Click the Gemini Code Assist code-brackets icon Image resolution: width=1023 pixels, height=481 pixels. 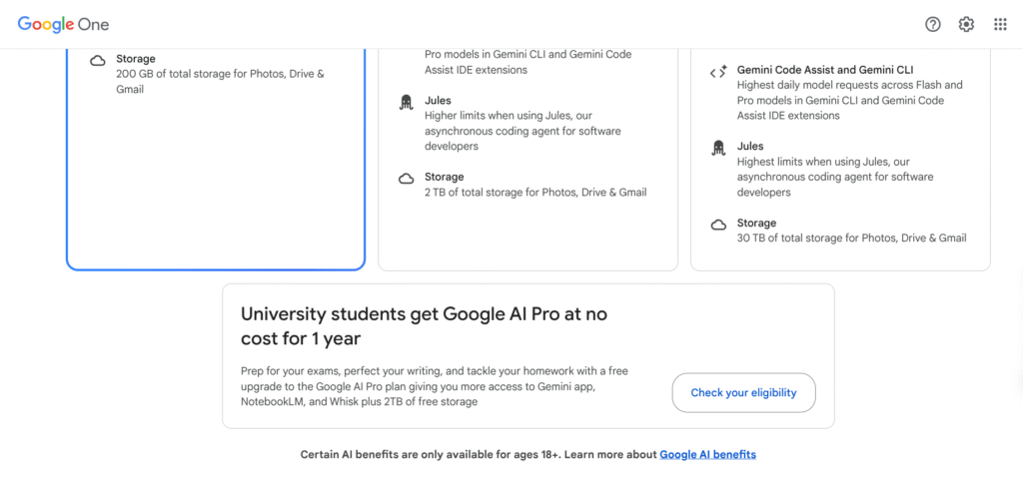[x=717, y=72]
